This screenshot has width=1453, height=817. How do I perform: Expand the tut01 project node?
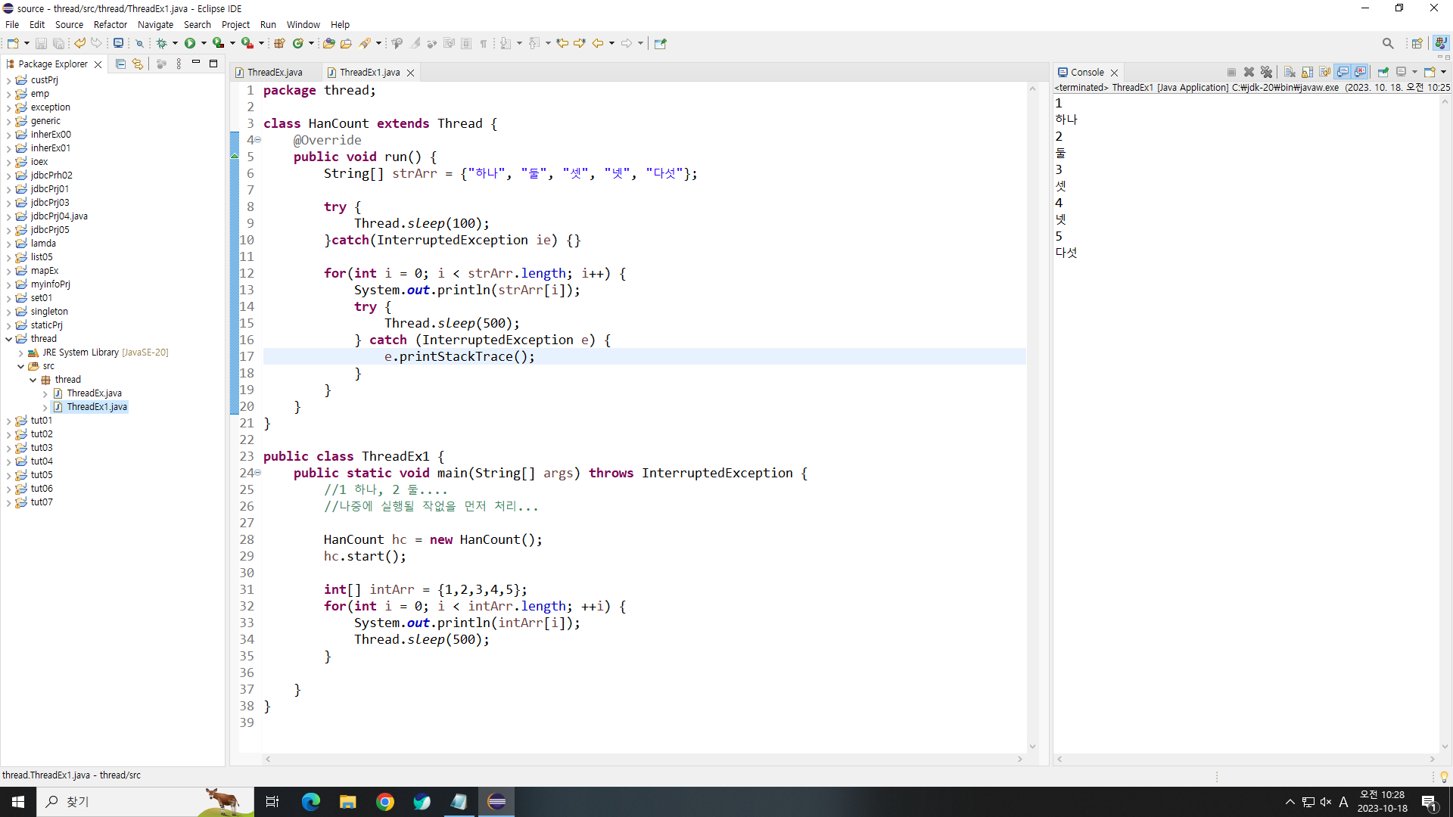(9, 421)
